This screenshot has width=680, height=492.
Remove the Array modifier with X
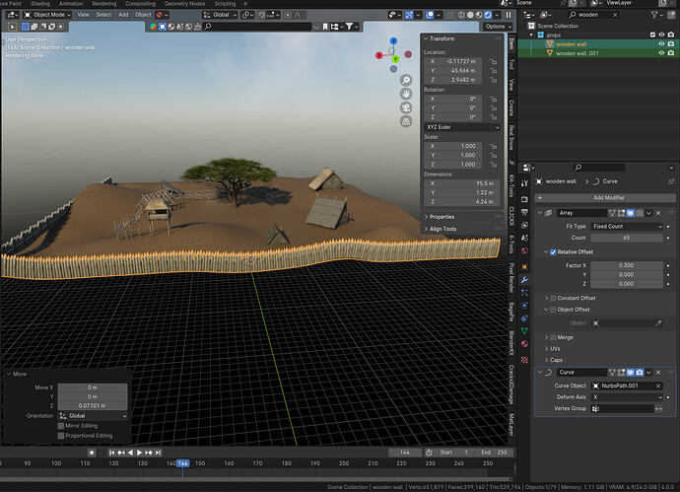click(658, 213)
